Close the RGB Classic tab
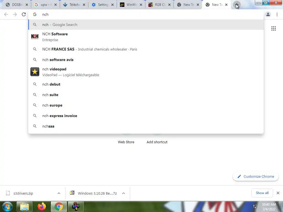The height and width of the screenshot is (212, 283). pyautogui.click(x=169, y=5)
